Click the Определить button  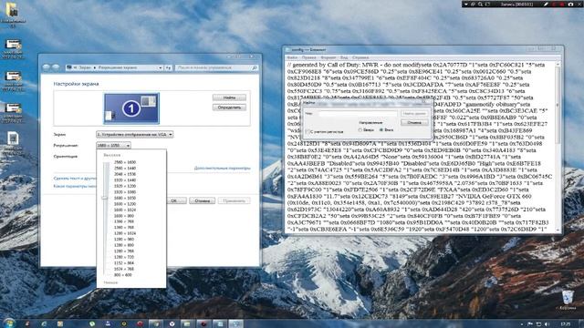229,108
